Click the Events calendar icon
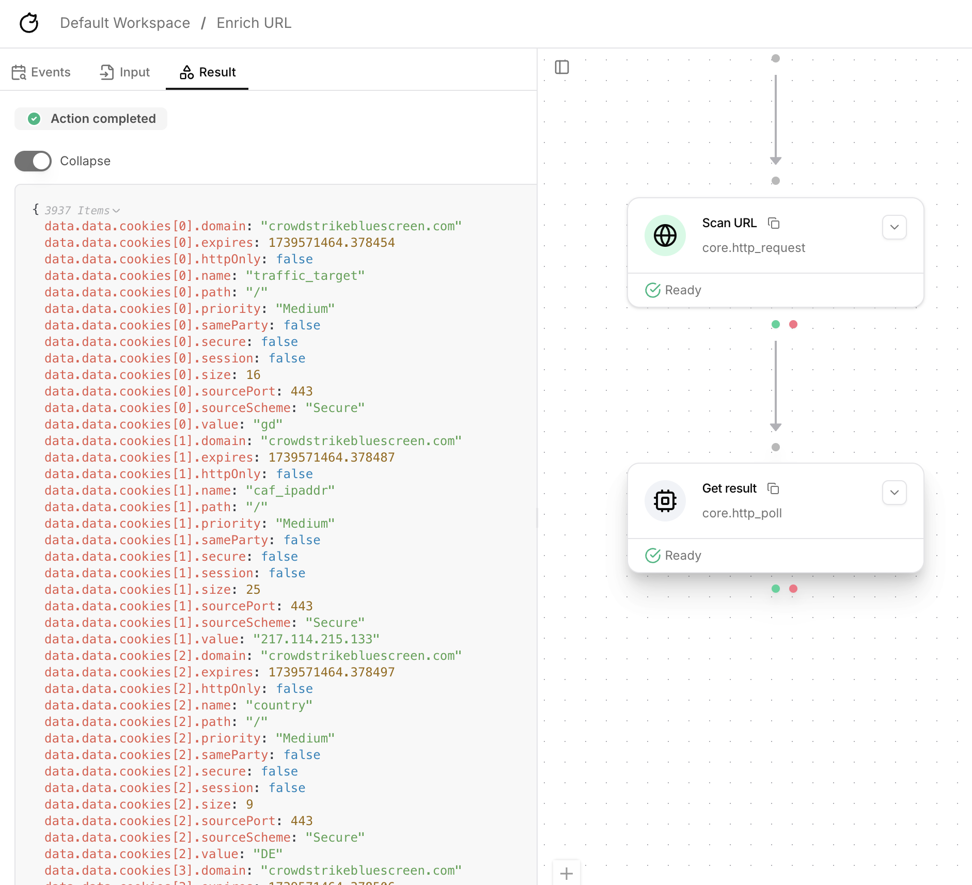972x885 pixels. 19,72
